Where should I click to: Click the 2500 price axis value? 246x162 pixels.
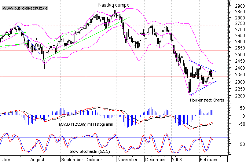(240, 54)
